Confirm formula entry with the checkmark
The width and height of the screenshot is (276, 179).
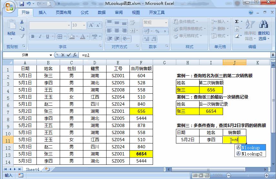pos(69,55)
